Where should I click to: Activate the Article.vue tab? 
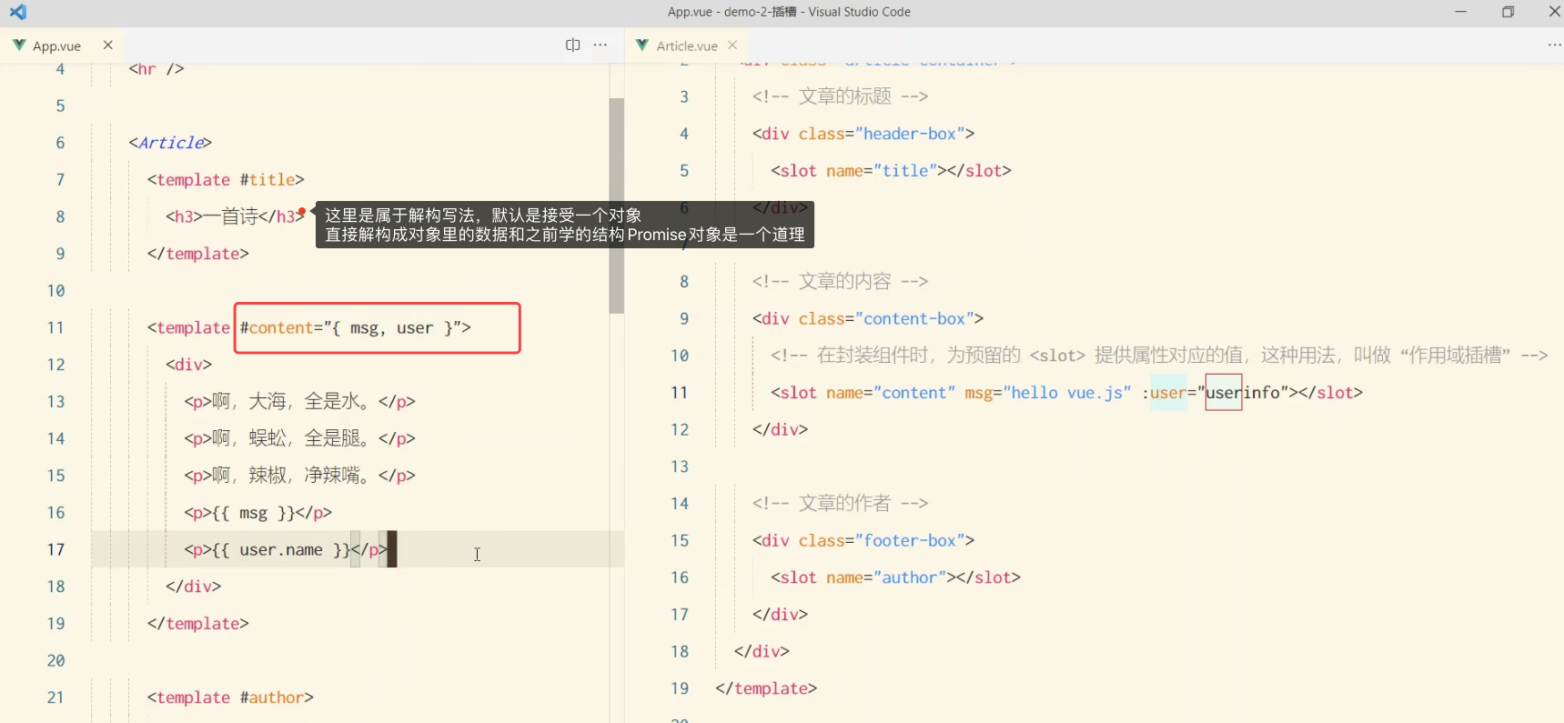pyautogui.click(x=687, y=45)
